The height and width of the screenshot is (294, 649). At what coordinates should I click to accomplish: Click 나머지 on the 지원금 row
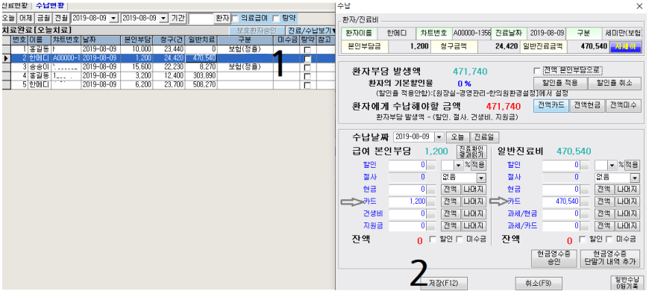pyautogui.click(x=474, y=225)
